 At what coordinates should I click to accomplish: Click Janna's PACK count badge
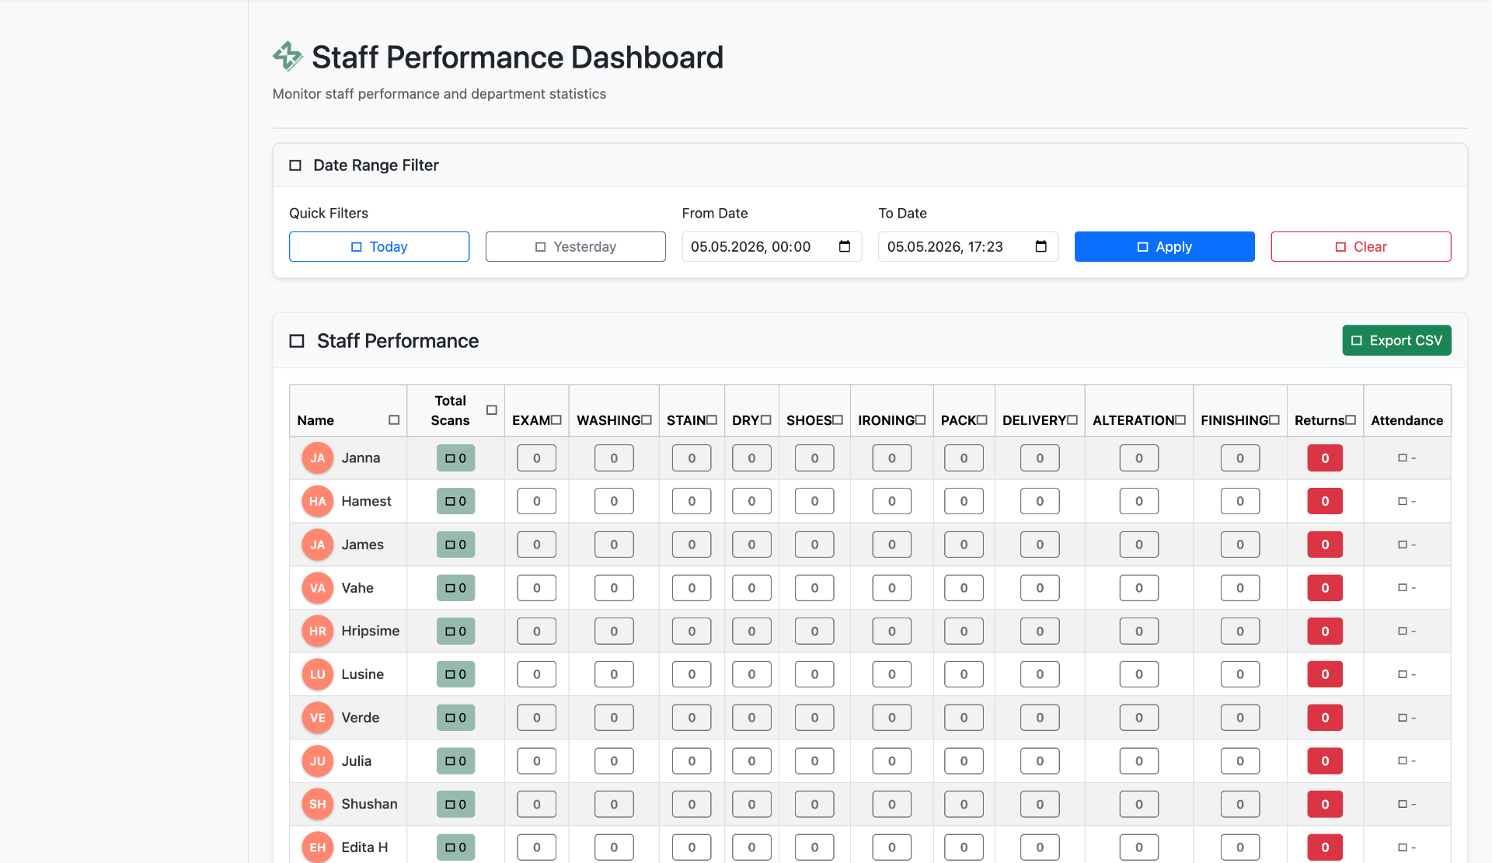[x=964, y=458]
